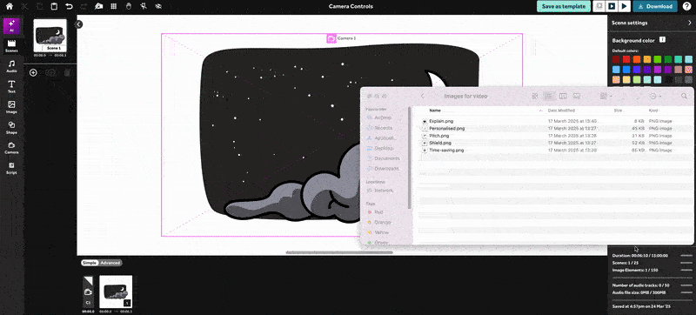Add a new scene with plus icon
The width and height of the screenshot is (696, 315).
tap(33, 72)
